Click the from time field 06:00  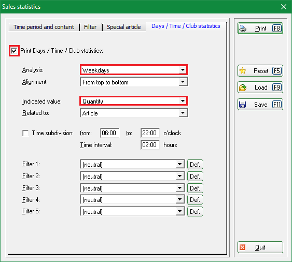[x=109, y=133]
